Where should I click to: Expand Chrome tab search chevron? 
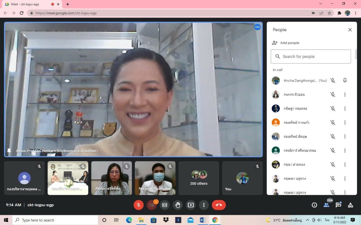[x=320, y=4]
